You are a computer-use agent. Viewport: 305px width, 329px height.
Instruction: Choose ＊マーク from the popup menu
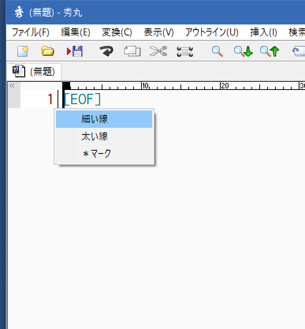click(97, 154)
